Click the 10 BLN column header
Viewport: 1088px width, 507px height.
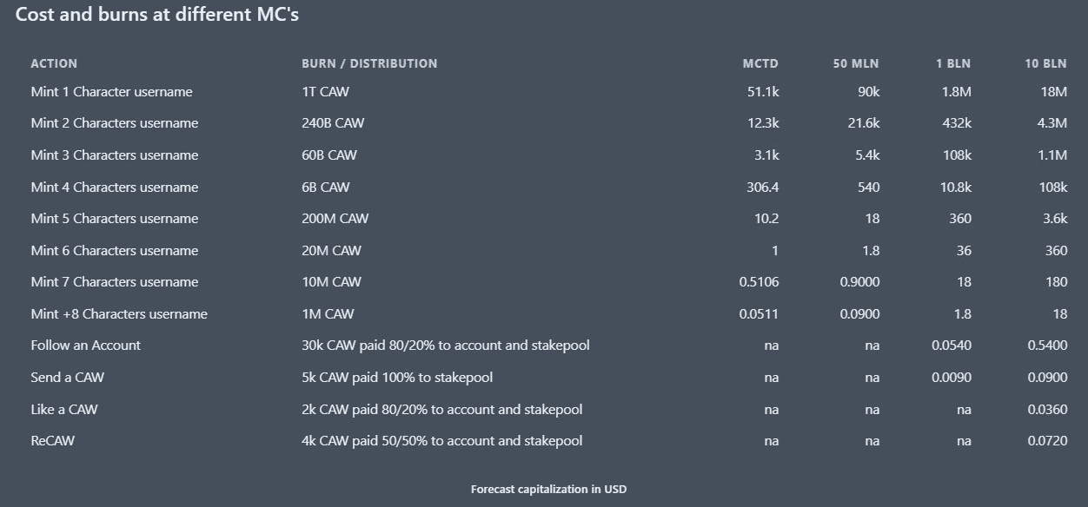[1045, 63]
